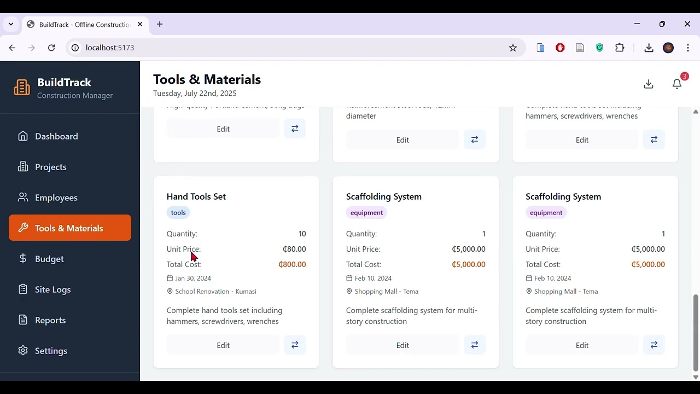
Task: Click the School Renovation - Kumasi location
Action: coord(216,292)
